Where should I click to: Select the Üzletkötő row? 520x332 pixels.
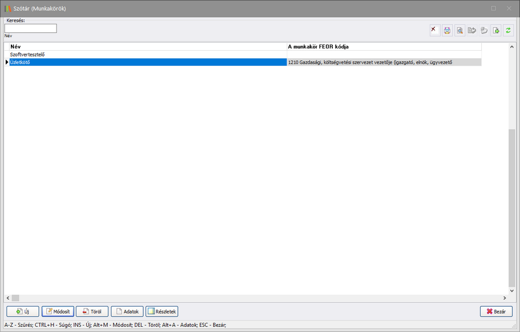tap(144, 62)
